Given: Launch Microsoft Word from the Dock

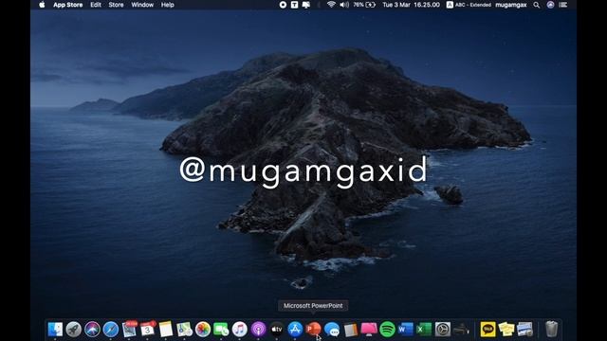Looking at the screenshot, I should click(x=406, y=330).
